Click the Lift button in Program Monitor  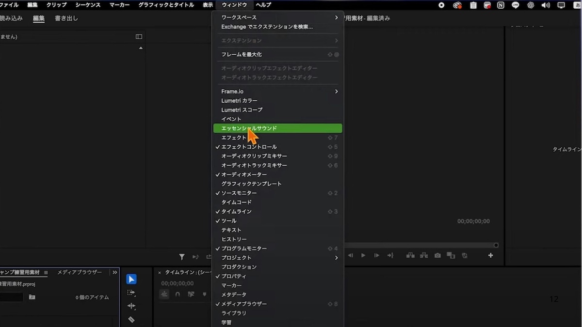(x=410, y=255)
